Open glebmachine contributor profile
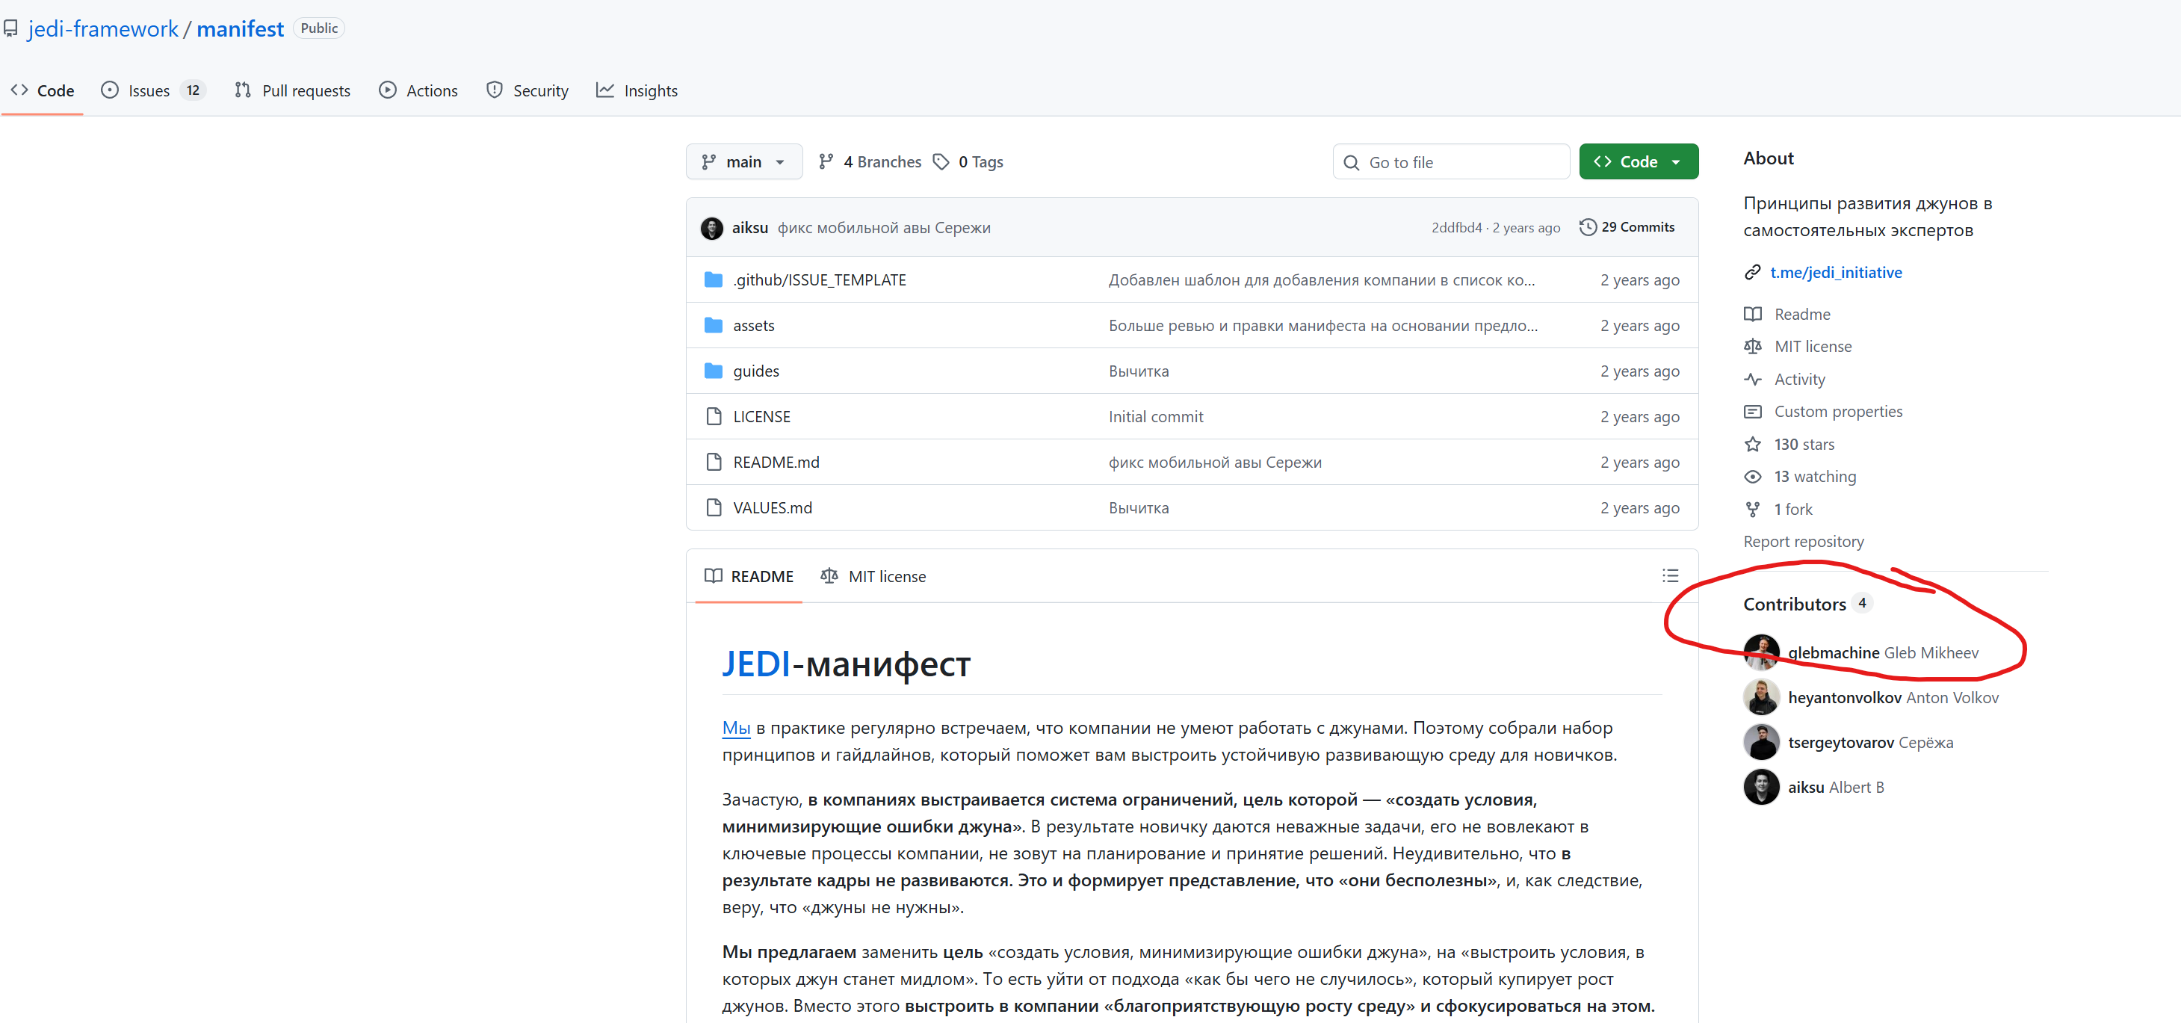The image size is (2181, 1023). (x=1833, y=653)
